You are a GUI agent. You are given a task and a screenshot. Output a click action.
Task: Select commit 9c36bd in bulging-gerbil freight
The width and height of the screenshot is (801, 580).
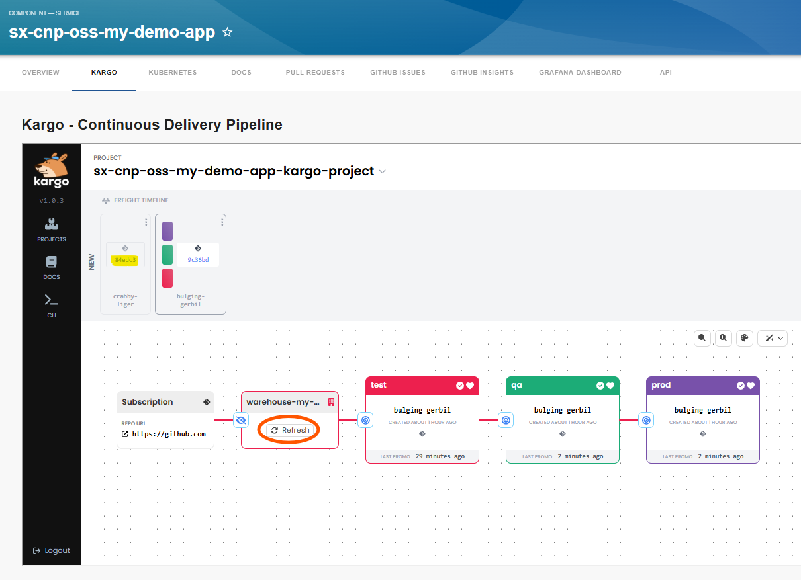[x=198, y=260]
